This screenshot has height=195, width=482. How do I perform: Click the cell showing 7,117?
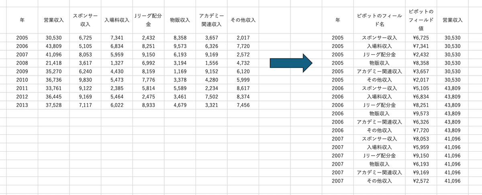pos(85,105)
